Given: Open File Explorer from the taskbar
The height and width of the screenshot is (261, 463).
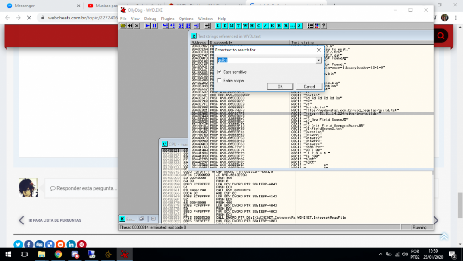Looking at the screenshot, I should tap(42, 254).
